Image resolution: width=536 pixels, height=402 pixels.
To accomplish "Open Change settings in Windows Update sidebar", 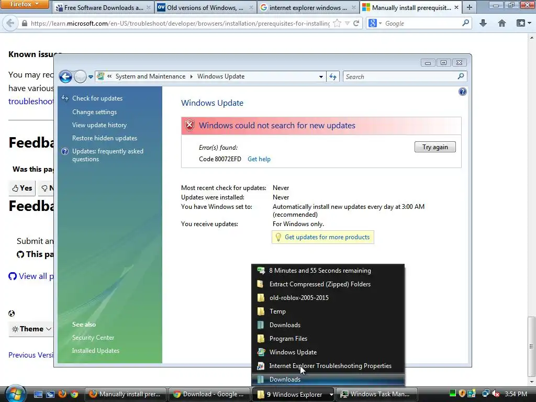I will coord(94,112).
